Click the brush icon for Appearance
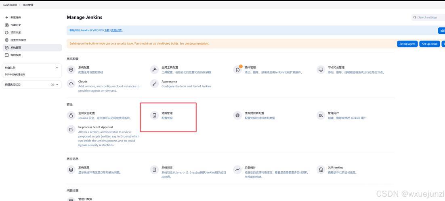The image size is (445, 201). point(154,84)
